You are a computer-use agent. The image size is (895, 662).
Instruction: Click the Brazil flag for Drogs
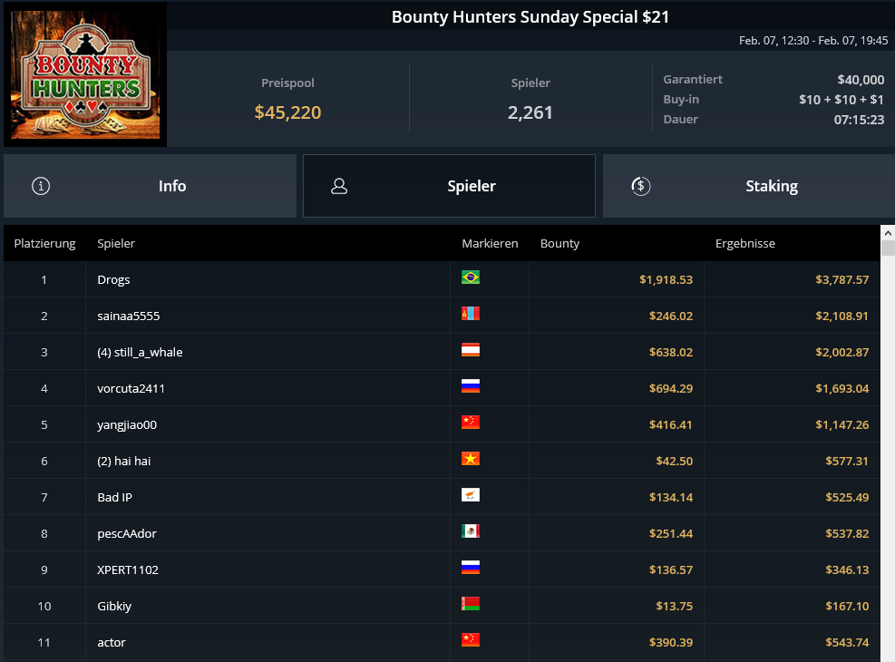pos(471,277)
